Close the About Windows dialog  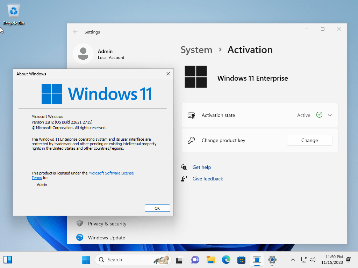pos(168,74)
